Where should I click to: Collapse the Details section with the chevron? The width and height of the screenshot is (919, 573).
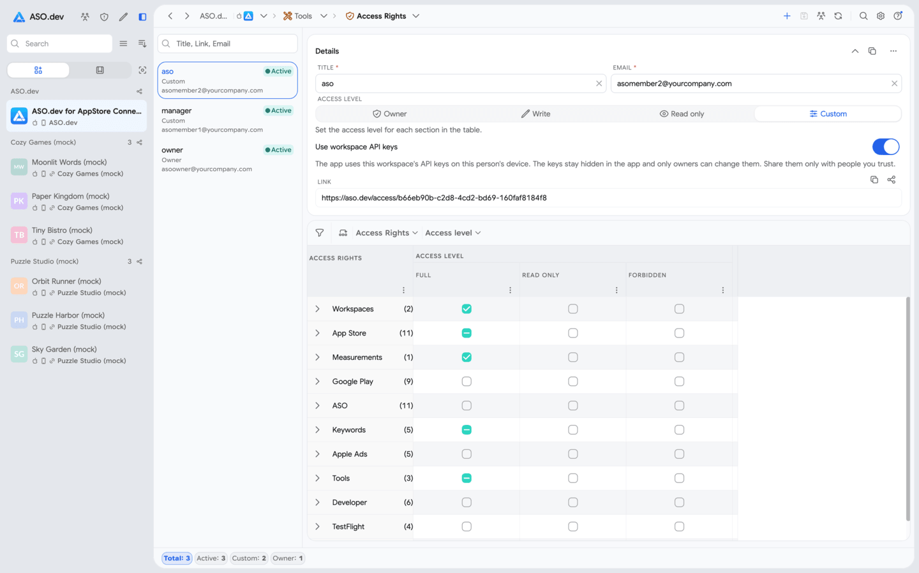pos(855,51)
